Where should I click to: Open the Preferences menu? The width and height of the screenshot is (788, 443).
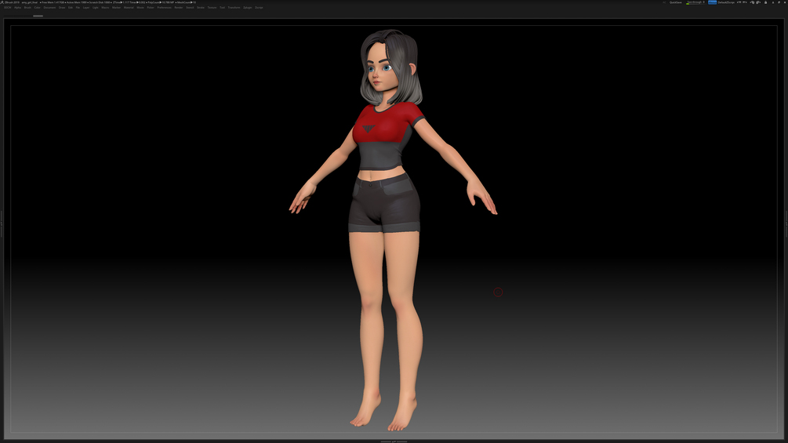(x=165, y=8)
